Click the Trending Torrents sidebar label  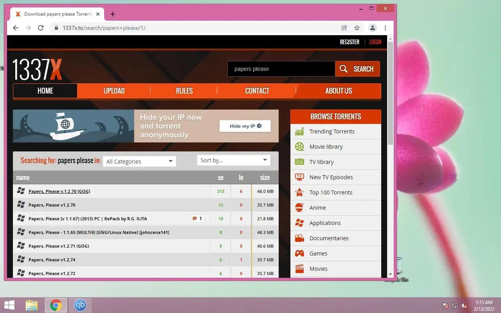pos(332,131)
